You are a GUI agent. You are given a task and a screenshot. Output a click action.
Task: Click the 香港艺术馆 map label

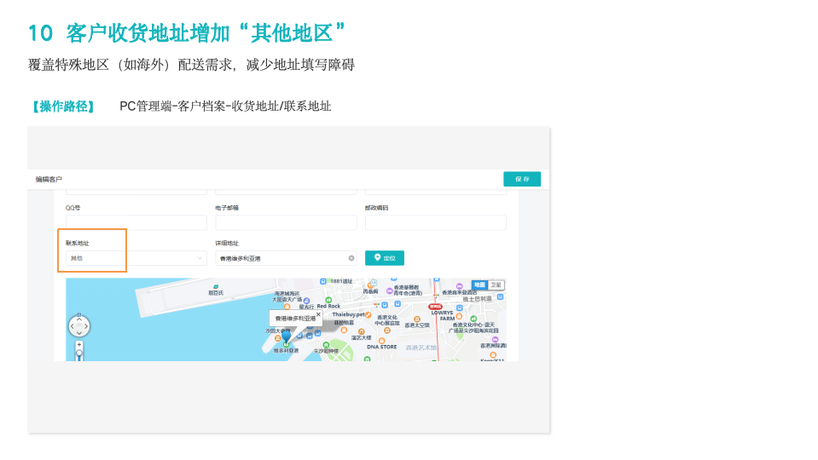pos(421,348)
